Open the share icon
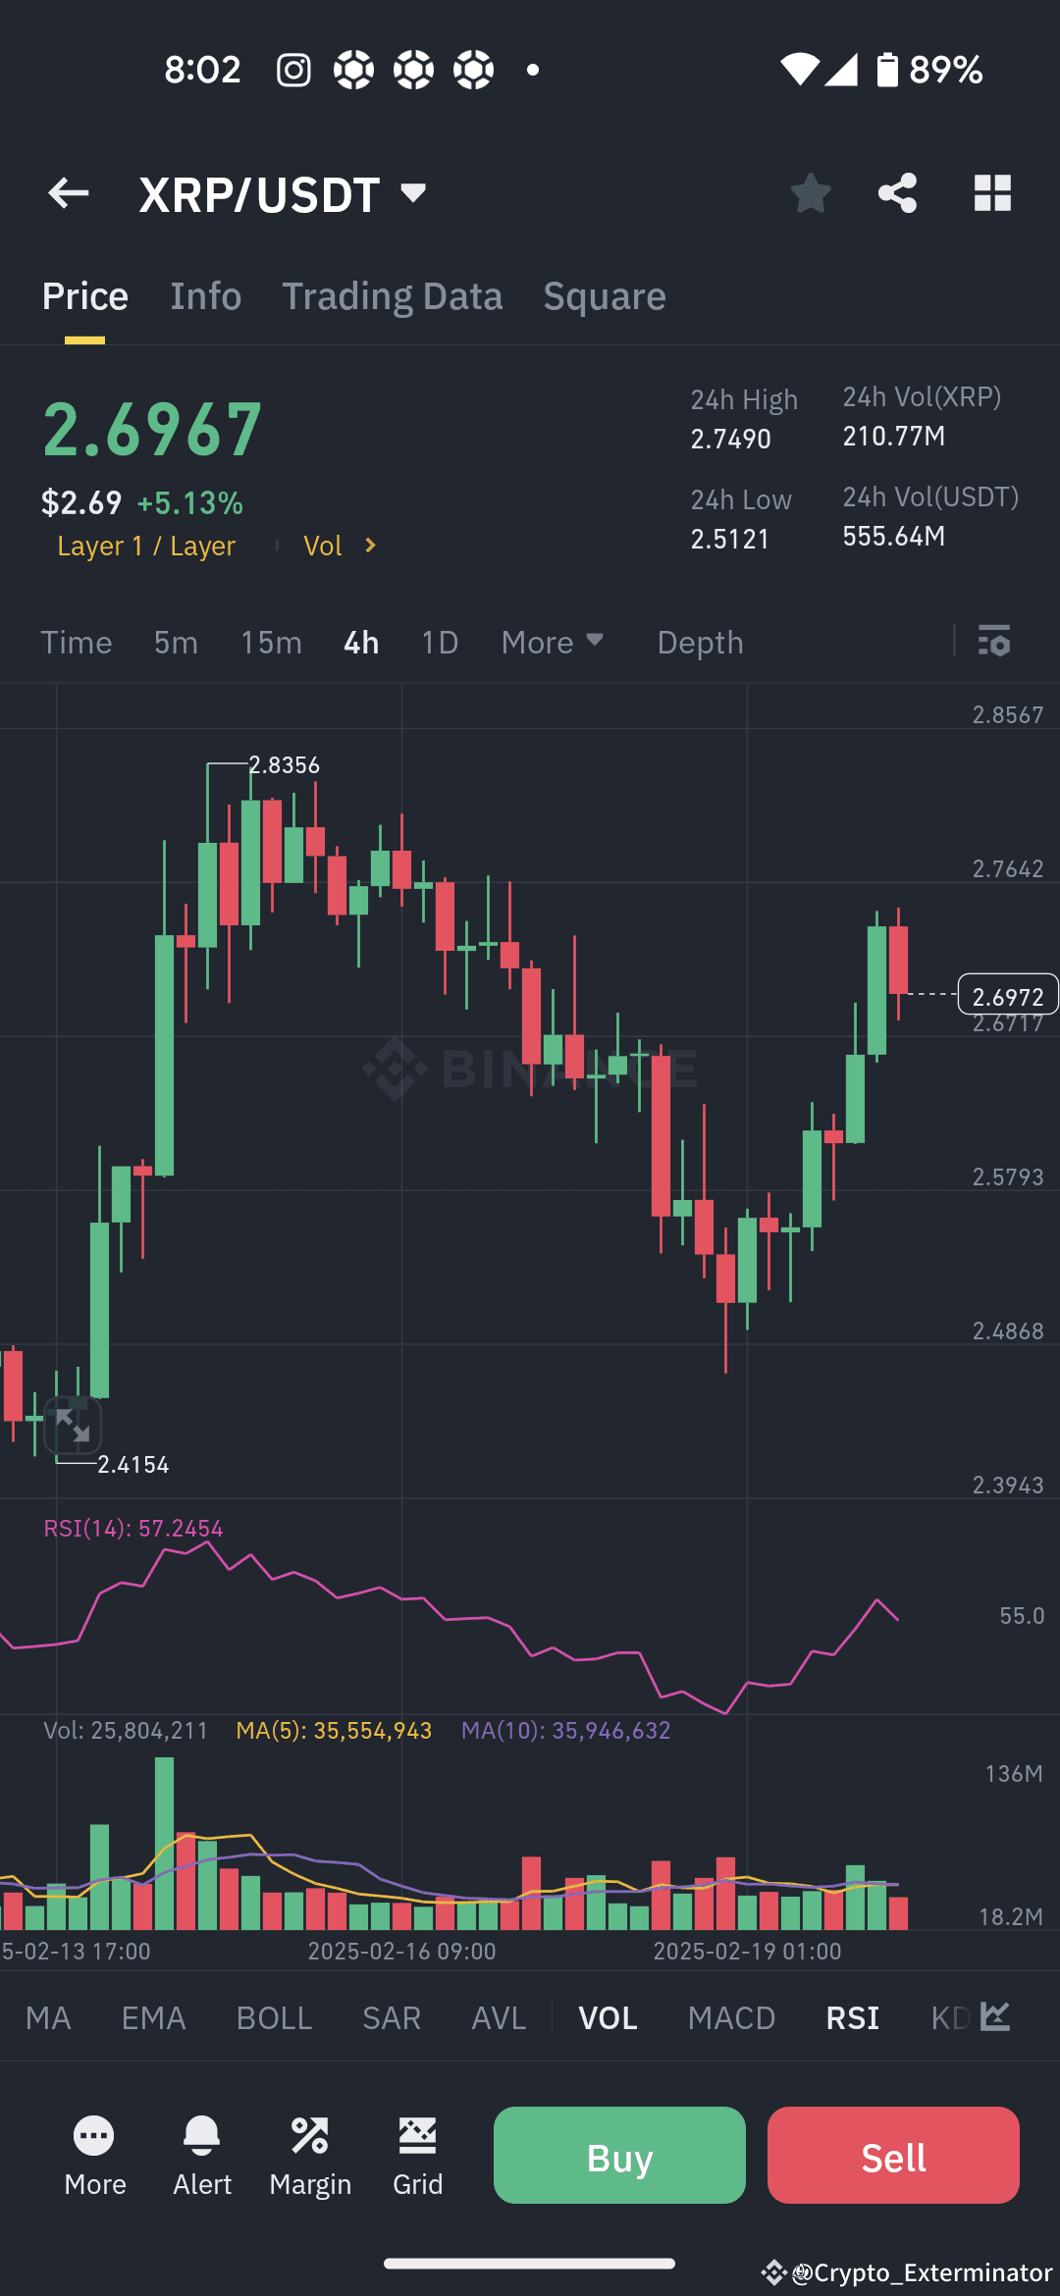1060x2296 pixels. [x=897, y=193]
